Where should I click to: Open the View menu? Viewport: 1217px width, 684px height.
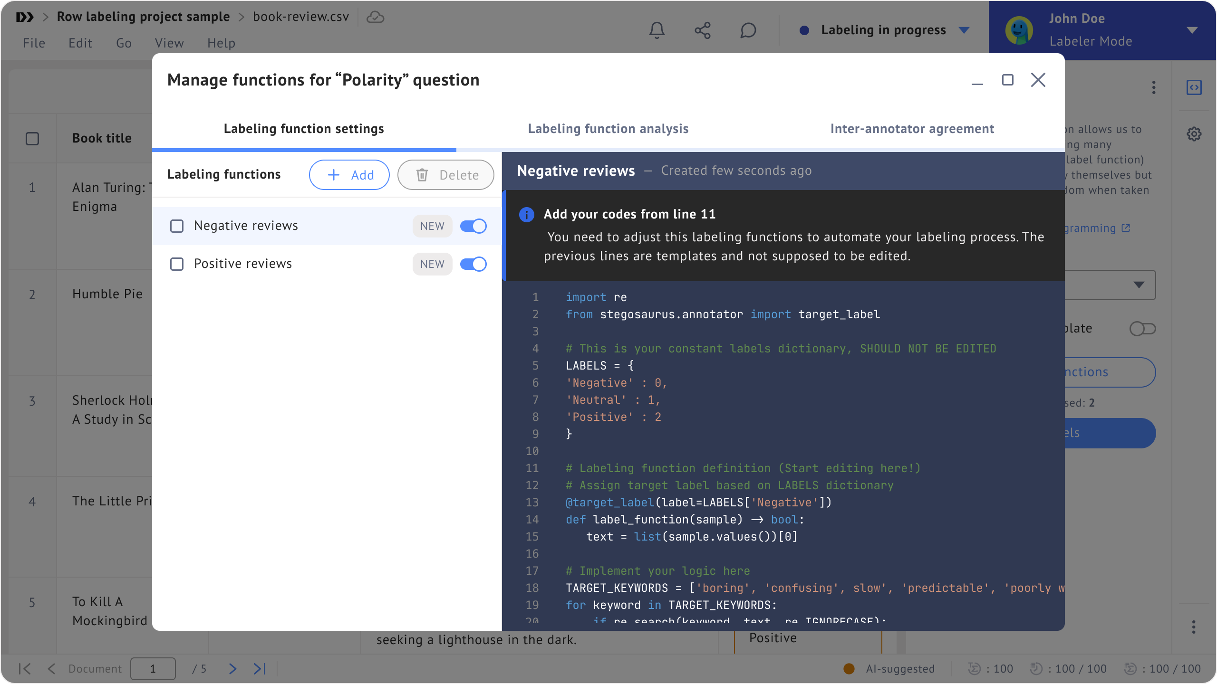169,43
